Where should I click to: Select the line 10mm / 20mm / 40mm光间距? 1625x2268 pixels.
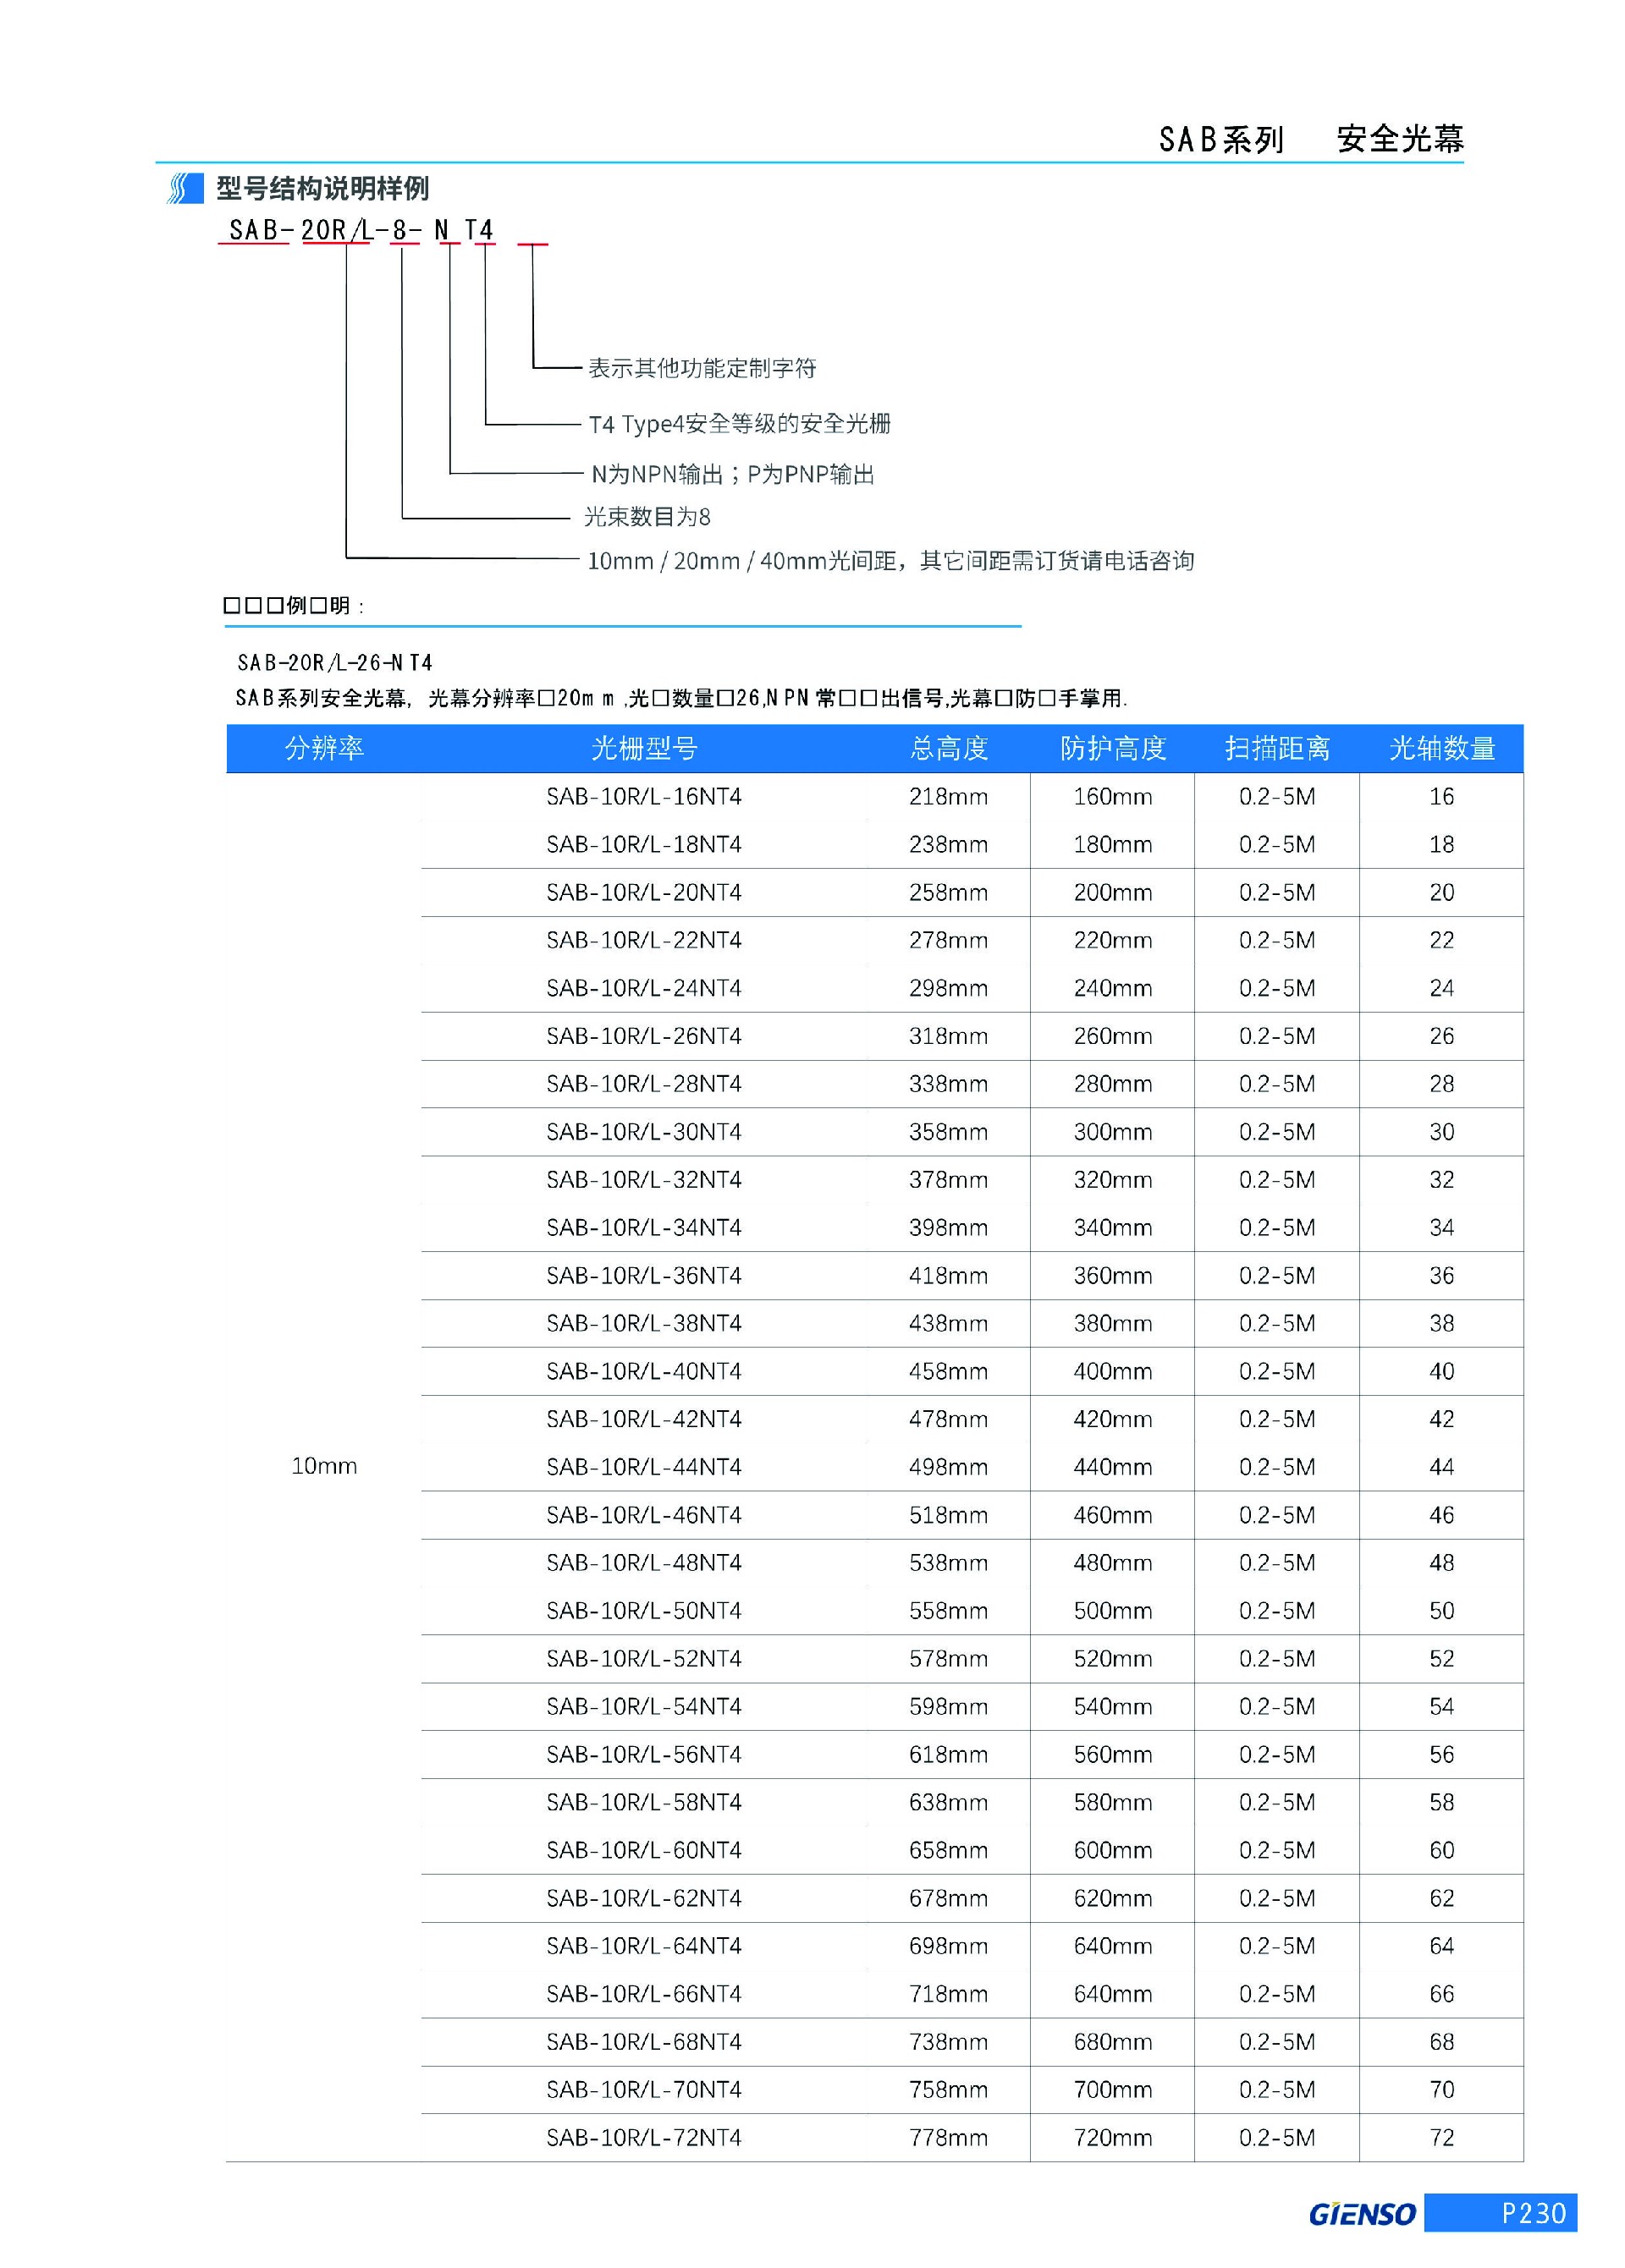point(741,561)
